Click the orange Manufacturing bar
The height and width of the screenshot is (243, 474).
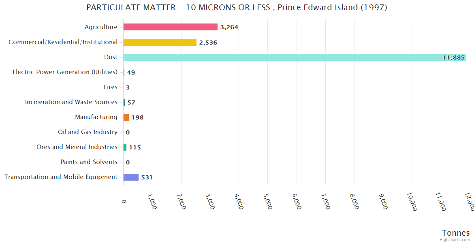126,117
